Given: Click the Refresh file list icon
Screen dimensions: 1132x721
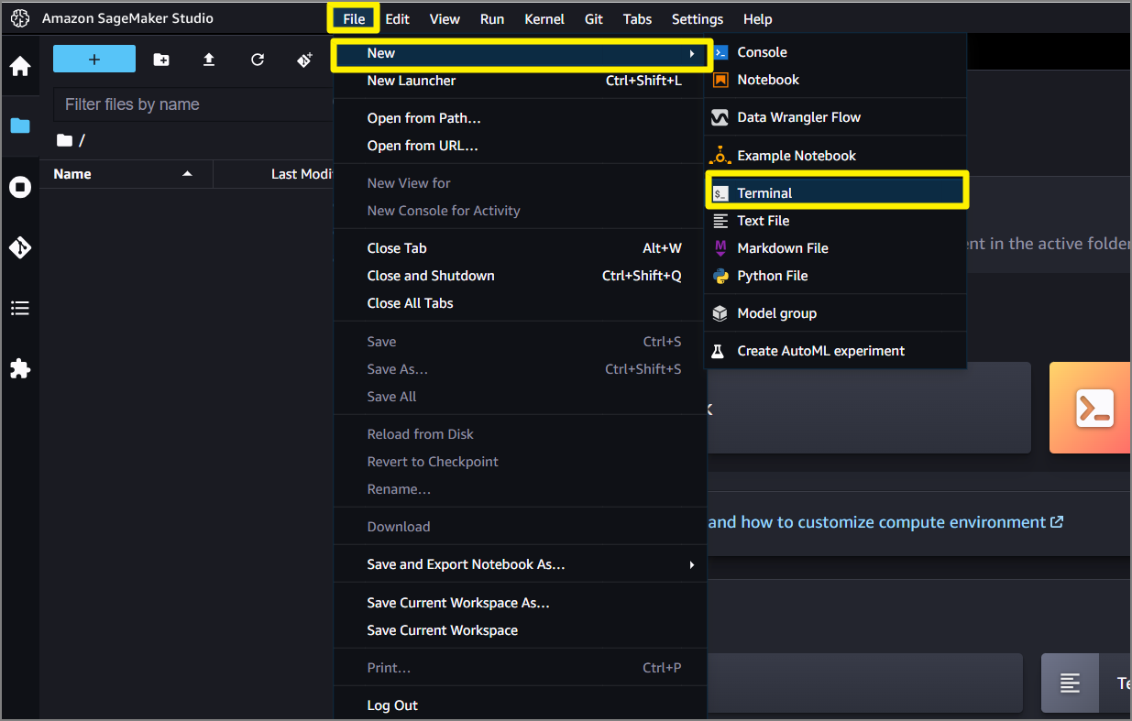Looking at the screenshot, I should [258, 60].
